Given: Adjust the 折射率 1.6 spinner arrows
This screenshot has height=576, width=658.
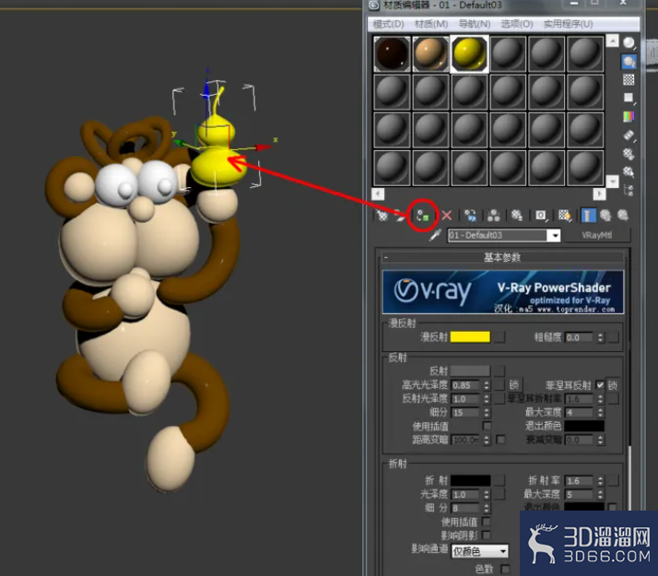Looking at the screenshot, I should click(601, 480).
